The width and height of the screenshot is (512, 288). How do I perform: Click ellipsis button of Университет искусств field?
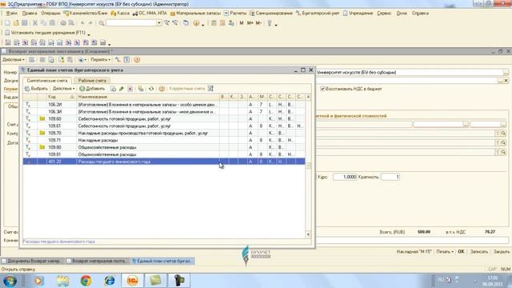506,72
